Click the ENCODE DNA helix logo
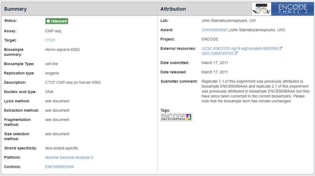 click(261, 9)
